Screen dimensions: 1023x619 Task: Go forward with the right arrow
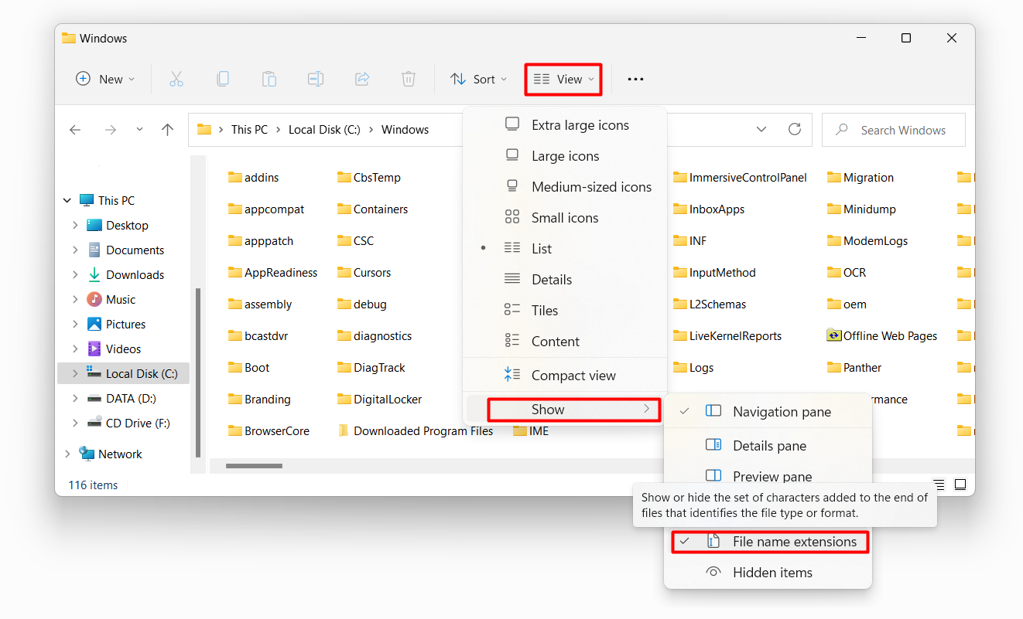[x=111, y=130]
